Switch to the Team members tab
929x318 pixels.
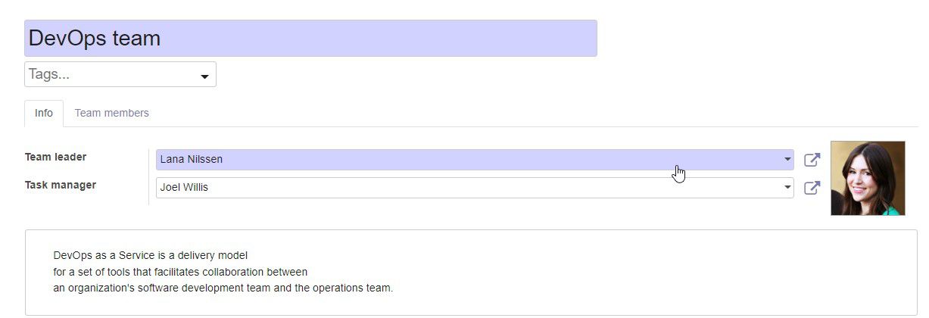[111, 113]
